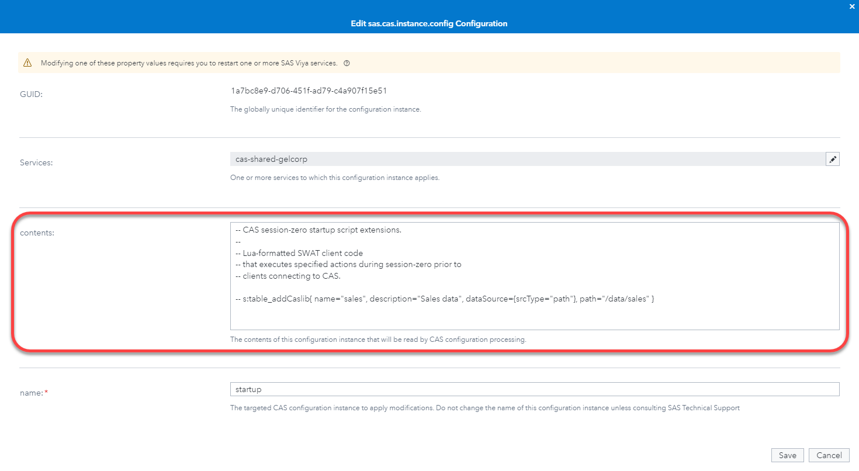Click the warning triangle icon in the banner

coord(27,63)
